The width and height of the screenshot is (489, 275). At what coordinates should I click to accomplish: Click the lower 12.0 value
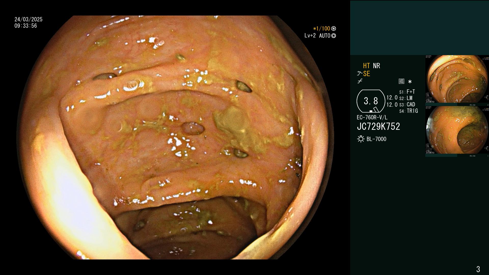click(392, 105)
